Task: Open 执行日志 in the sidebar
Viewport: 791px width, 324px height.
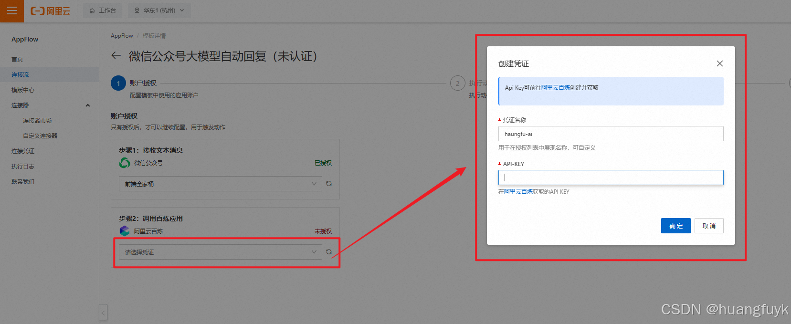Action: (x=23, y=166)
